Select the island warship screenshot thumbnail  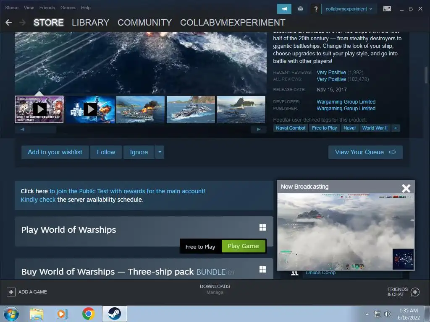(241, 109)
